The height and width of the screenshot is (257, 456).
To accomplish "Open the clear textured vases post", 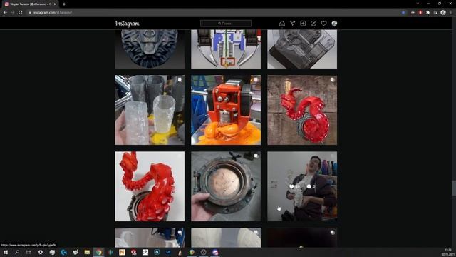I will 150,110.
